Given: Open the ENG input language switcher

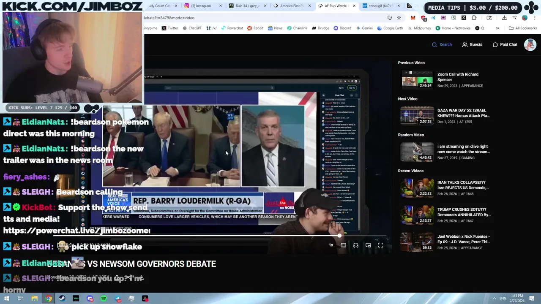Looking at the screenshot, I should pyautogui.click(x=503, y=298).
